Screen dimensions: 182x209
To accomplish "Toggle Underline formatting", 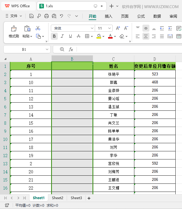I will pos(70,36).
